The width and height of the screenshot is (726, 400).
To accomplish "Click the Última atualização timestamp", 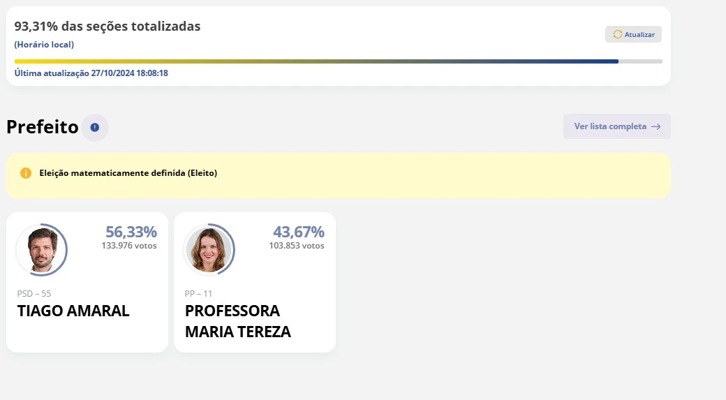I will click(x=91, y=73).
